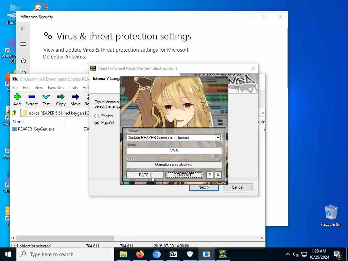
Task: Click the 7-Zip horizontal scrollbar thumb
Action: 65,238
